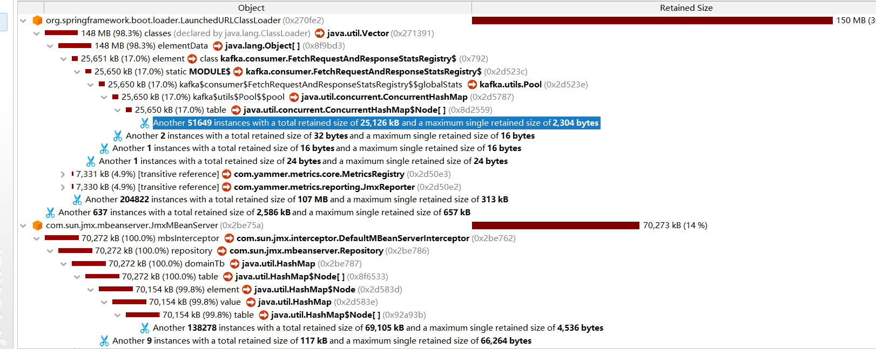Select the 'Another 138278 instances' row

click(x=378, y=328)
